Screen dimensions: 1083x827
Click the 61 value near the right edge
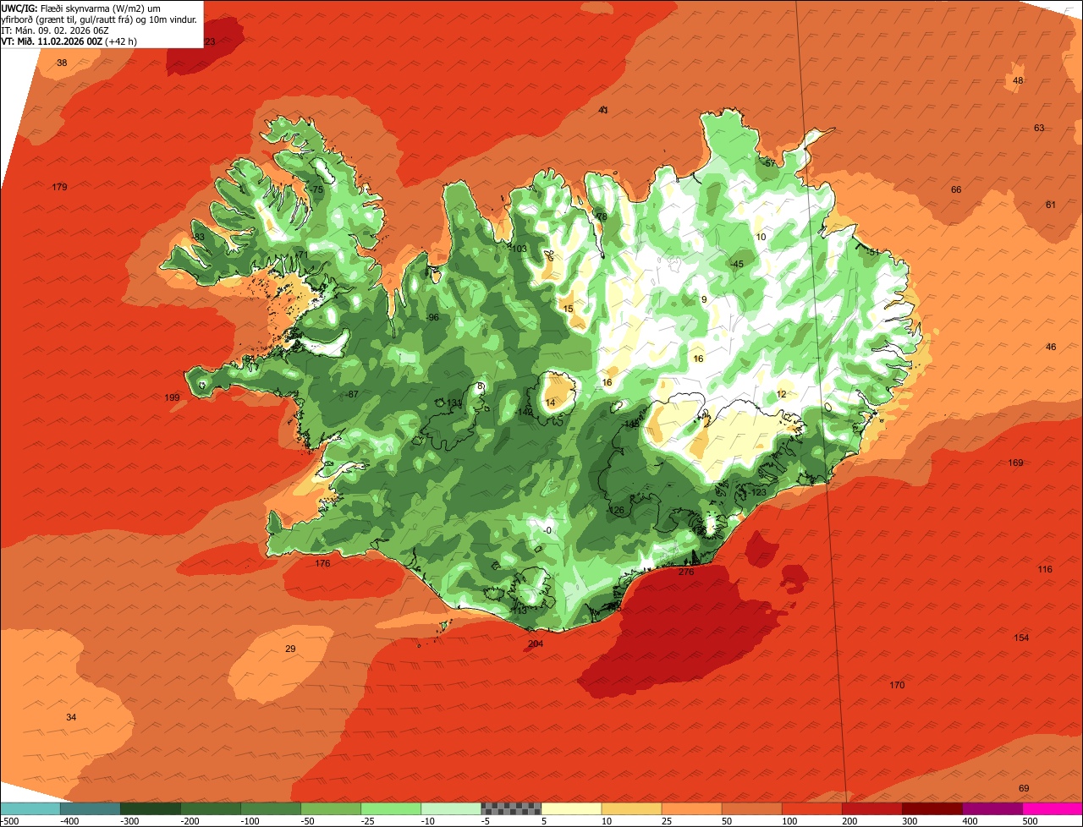(x=1051, y=205)
